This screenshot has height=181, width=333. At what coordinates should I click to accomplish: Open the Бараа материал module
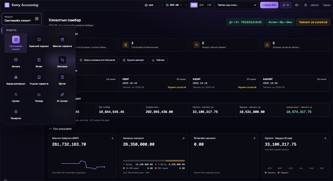16,80
